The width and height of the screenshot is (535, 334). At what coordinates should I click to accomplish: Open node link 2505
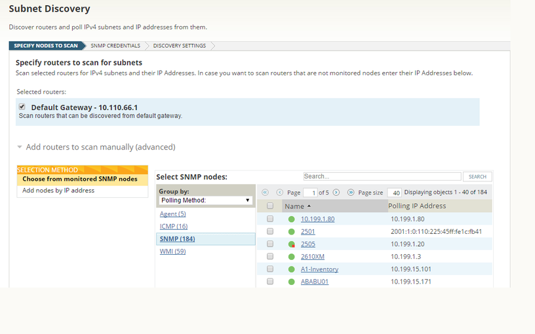click(x=308, y=244)
